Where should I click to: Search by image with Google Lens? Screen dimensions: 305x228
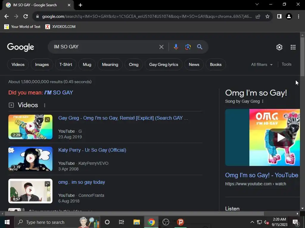(x=188, y=47)
